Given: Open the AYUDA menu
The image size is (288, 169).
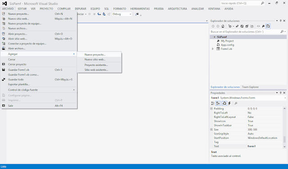Looking at the screenshot, I should tap(229, 9).
